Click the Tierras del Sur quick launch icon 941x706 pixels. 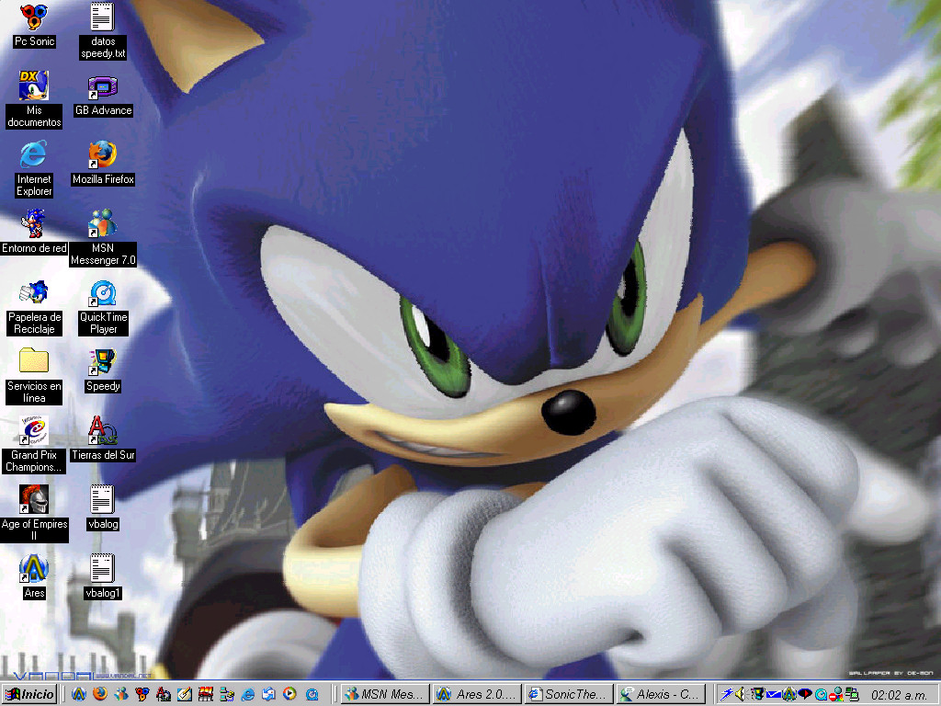(x=164, y=695)
